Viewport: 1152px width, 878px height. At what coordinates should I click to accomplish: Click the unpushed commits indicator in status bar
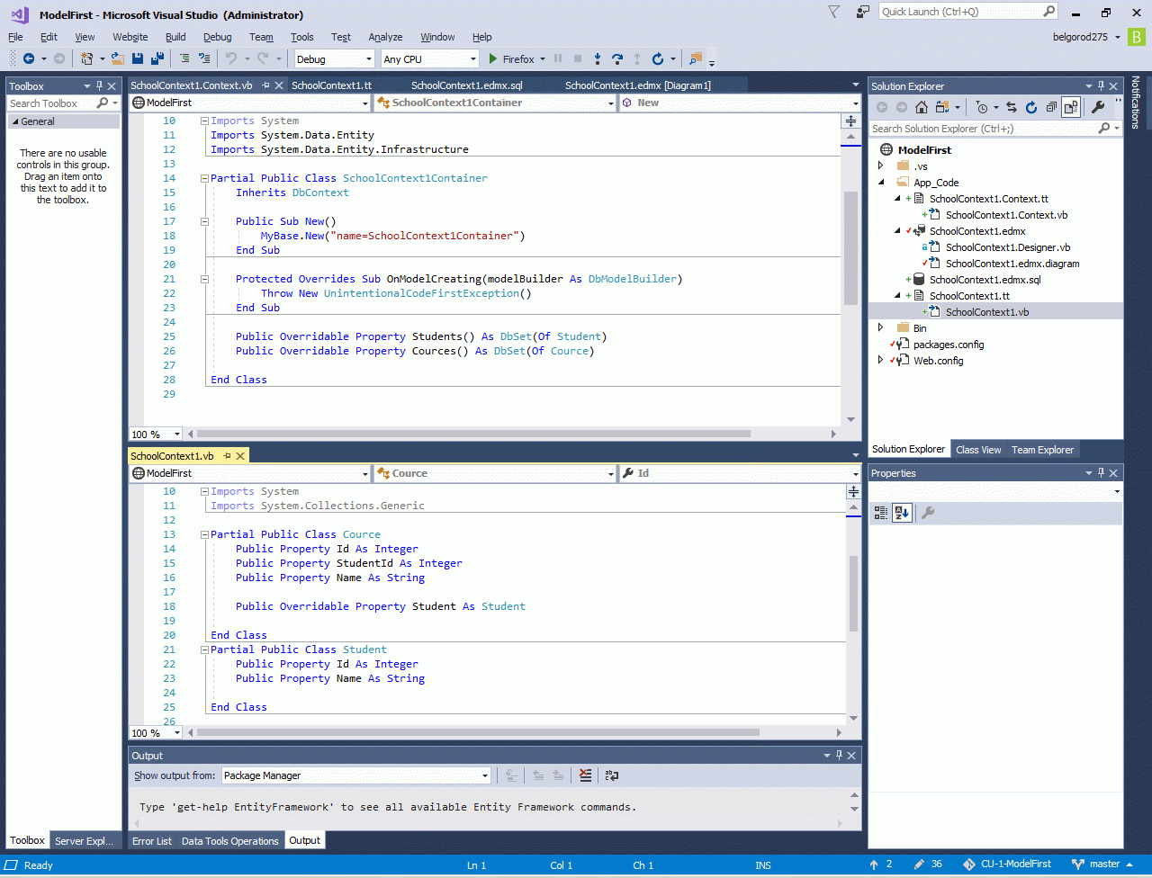pos(880,865)
